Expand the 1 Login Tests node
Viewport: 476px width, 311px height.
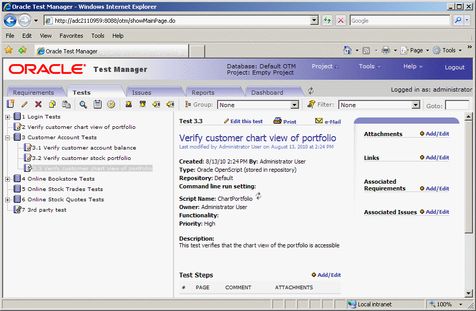click(8, 117)
